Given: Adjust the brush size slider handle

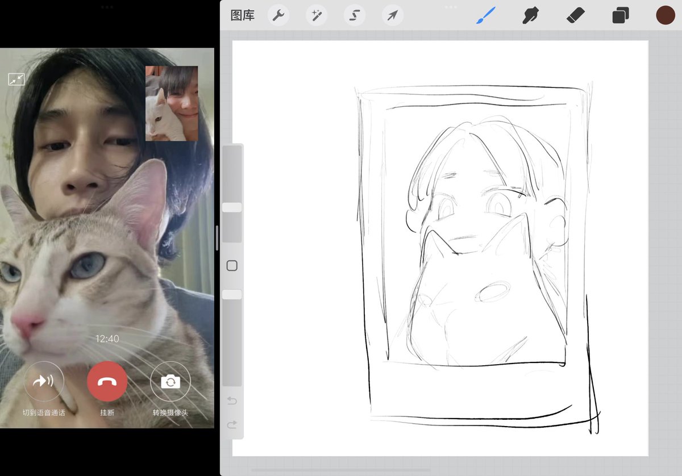Looking at the screenshot, I should point(232,207).
